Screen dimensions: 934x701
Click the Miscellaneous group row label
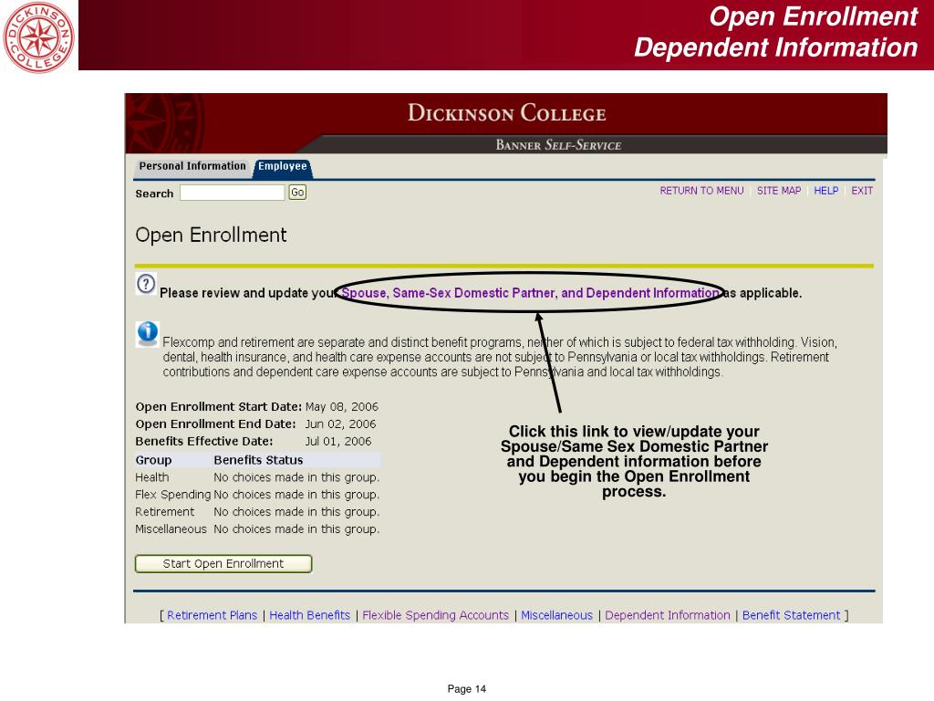[171, 529]
